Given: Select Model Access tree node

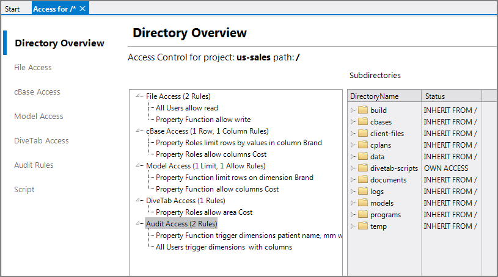Looking at the screenshot, I should [x=206, y=165].
